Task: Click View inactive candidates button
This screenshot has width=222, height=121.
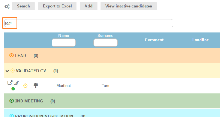Action: click(x=129, y=6)
